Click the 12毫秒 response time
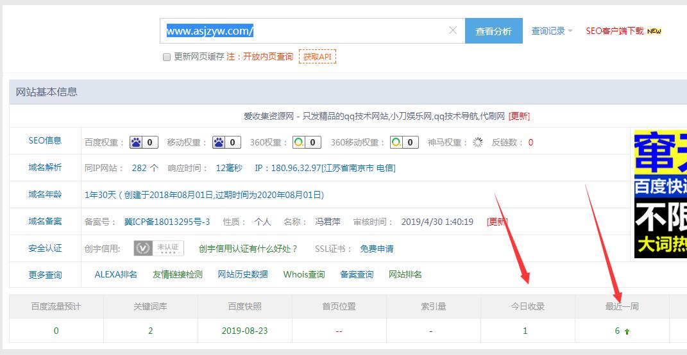Image resolution: width=687 pixels, height=355 pixels. tap(229, 168)
